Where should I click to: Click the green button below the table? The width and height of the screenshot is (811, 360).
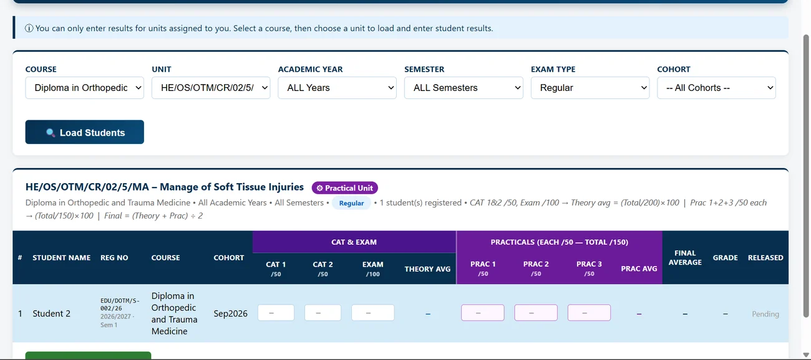[88, 355]
